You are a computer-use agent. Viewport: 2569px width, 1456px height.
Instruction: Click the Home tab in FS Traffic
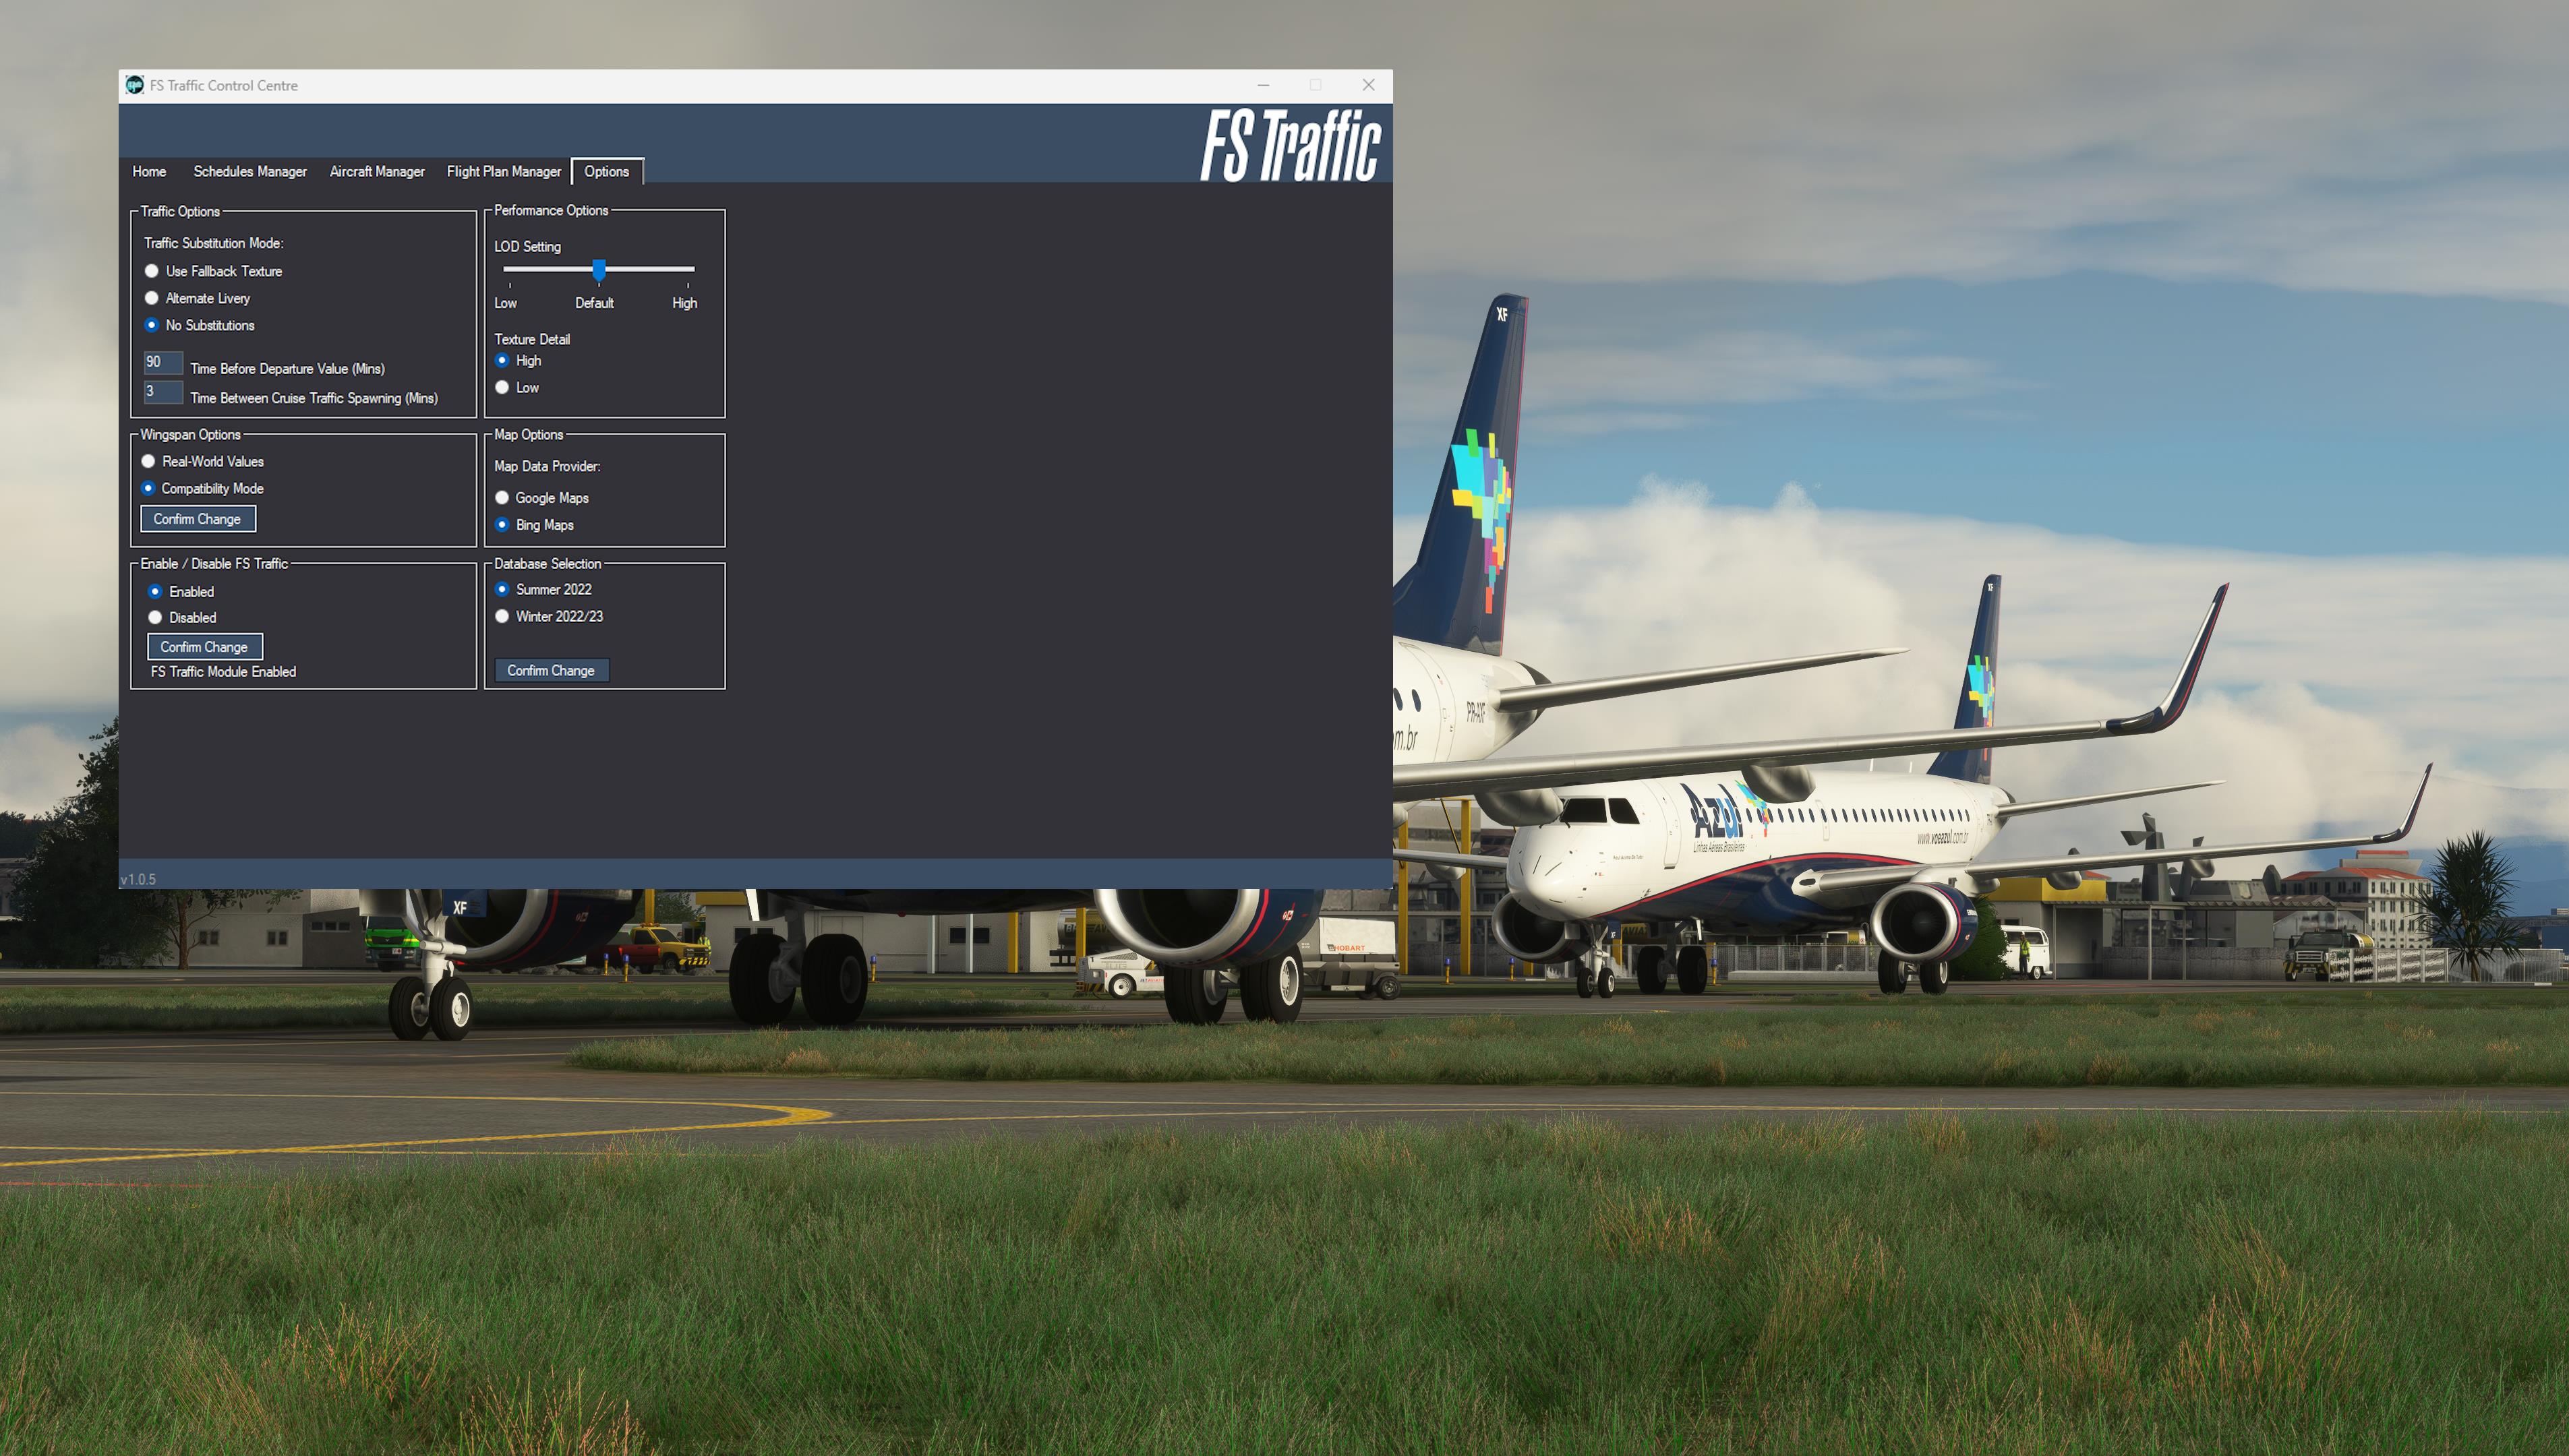point(148,171)
